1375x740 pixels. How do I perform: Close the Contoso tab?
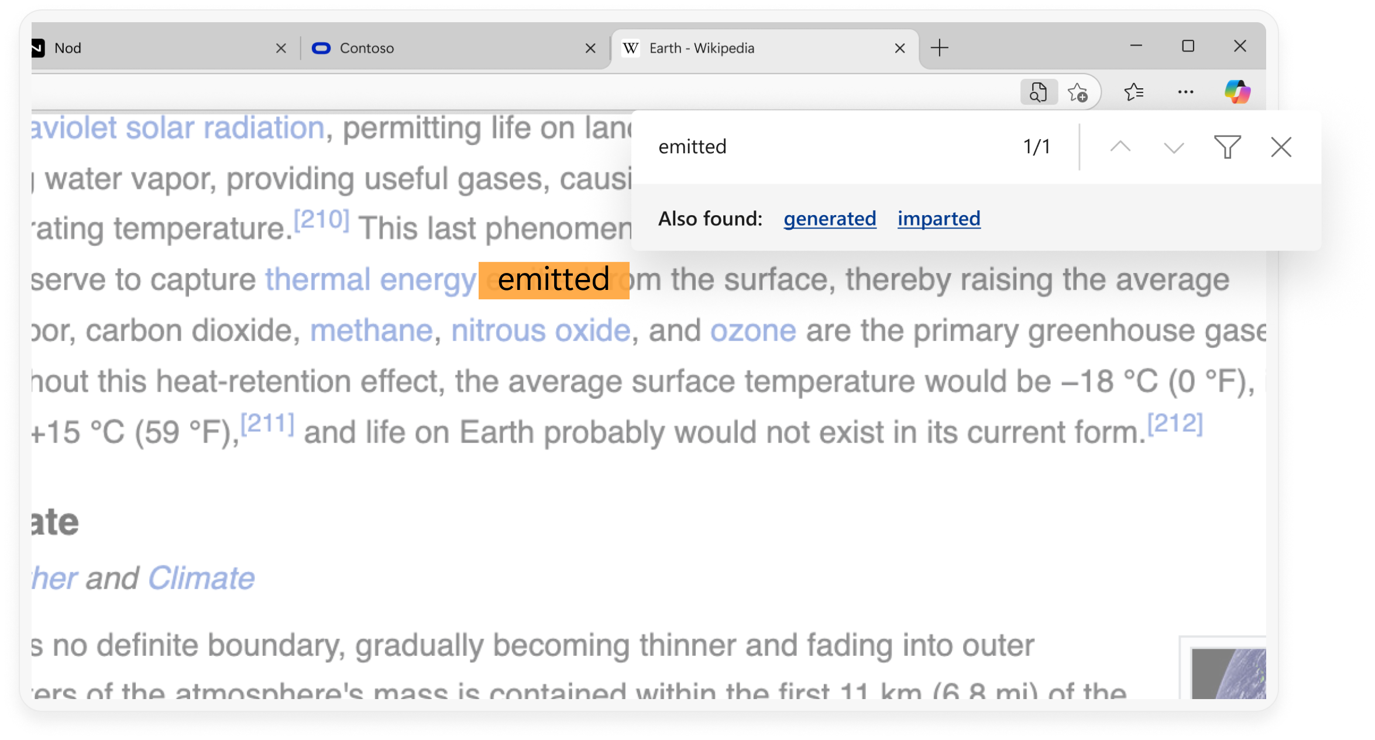(590, 48)
